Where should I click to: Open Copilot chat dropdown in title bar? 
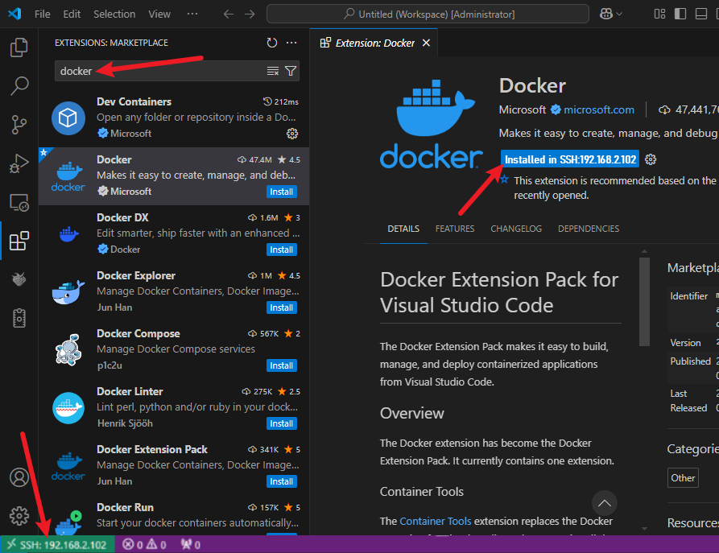coord(611,14)
